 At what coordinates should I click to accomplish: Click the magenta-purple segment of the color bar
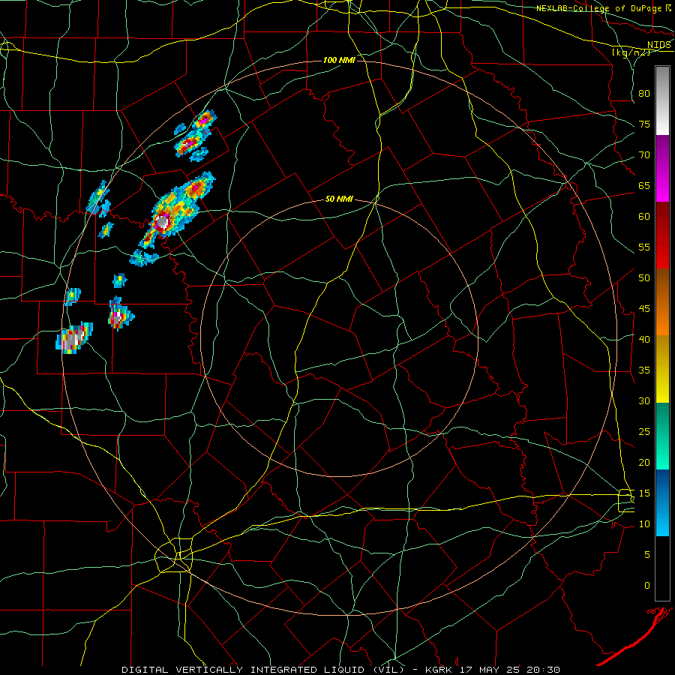[662, 168]
